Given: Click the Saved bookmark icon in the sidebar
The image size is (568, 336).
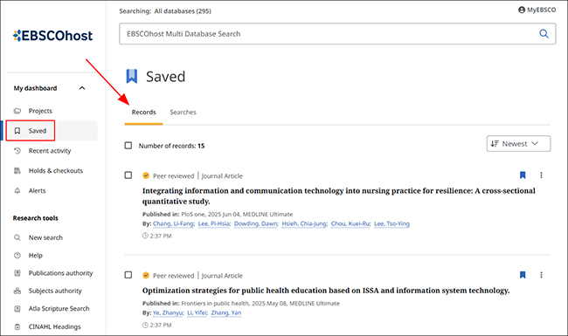Looking at the screenshot, I should 17,131.
